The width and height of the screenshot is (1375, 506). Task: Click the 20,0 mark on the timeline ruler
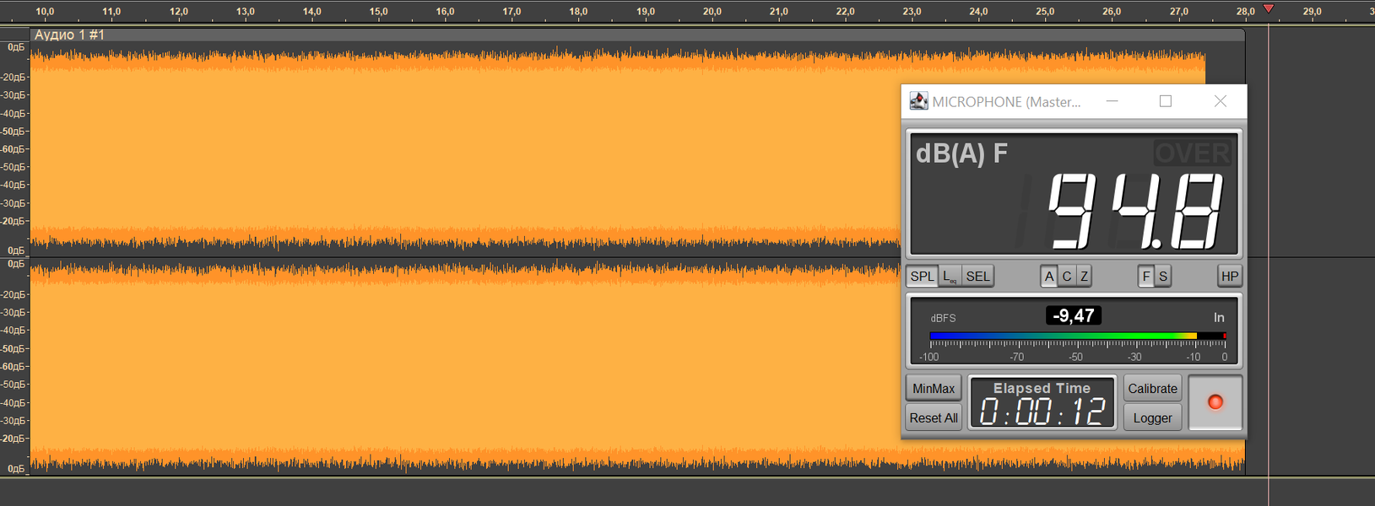click(x=712, y=11)
